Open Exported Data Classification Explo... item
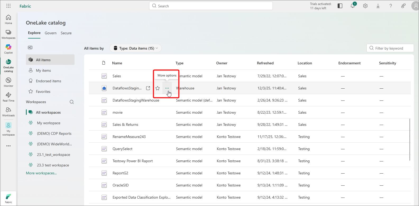Viewport: 419px width, 206px height. 141,197
